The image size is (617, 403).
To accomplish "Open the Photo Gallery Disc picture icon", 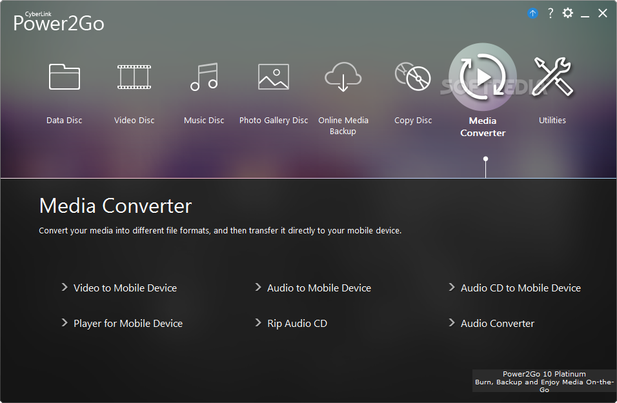I will [x=274, y=77].
